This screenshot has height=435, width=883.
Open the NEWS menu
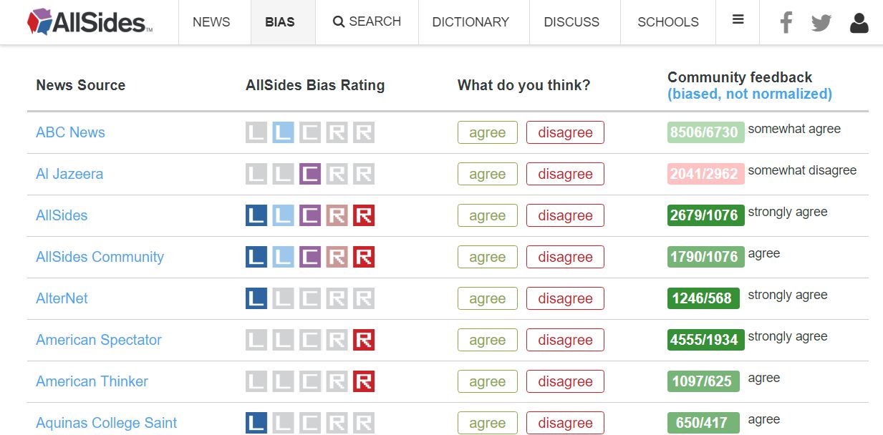click(211, 22)
